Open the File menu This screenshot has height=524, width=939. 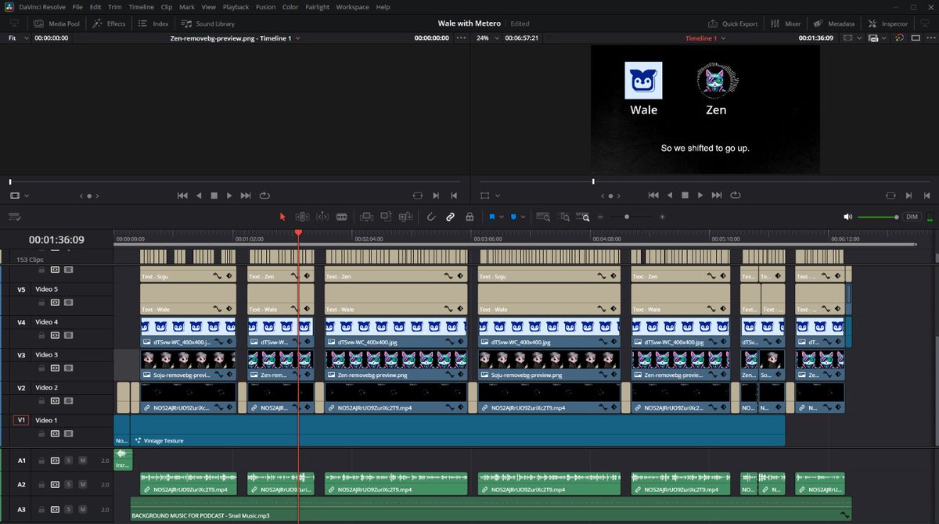tap(77, 7)
